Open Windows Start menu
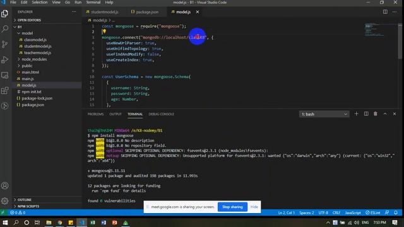This screenshot has height=227, width=404. 5,223
